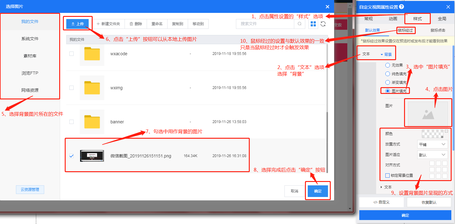Select the 图片填充 radio option
This screenshot has height=224, width=455.
pos(388,91)
